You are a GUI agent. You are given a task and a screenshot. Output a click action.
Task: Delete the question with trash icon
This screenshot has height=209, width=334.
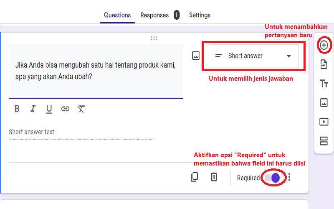tap(214, 177)
